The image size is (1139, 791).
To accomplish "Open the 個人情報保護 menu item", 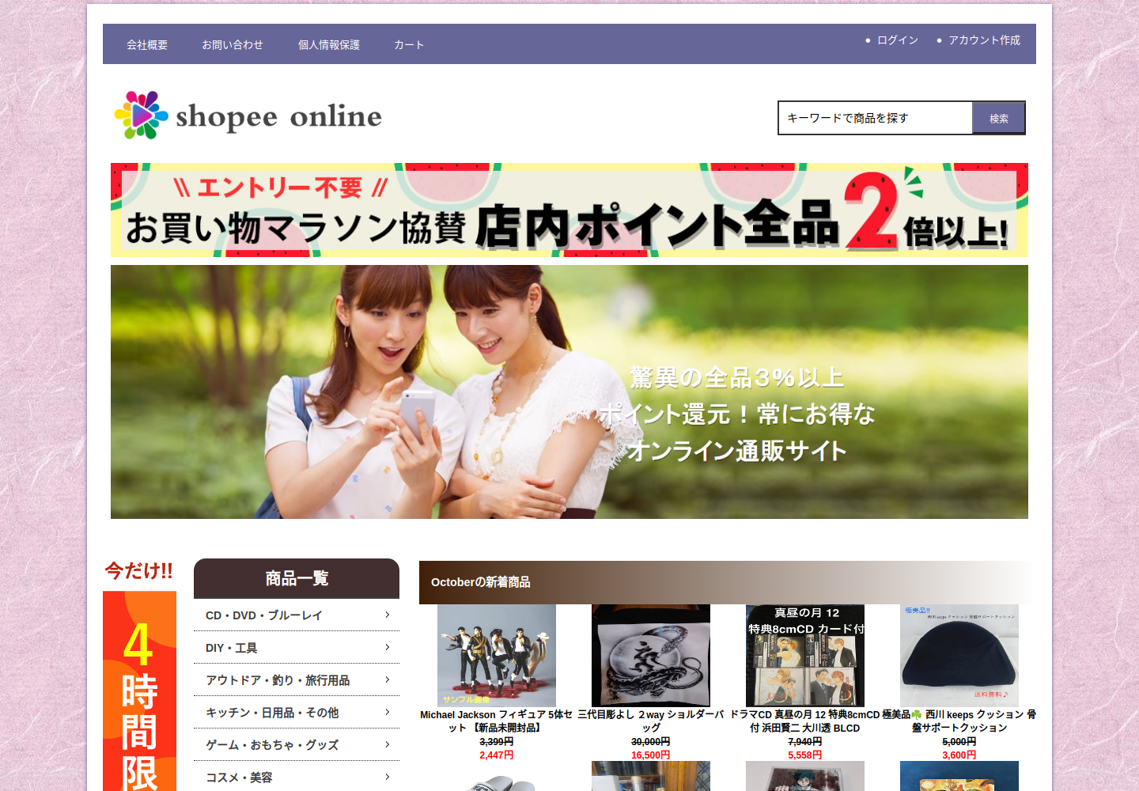I will [329, 45].
